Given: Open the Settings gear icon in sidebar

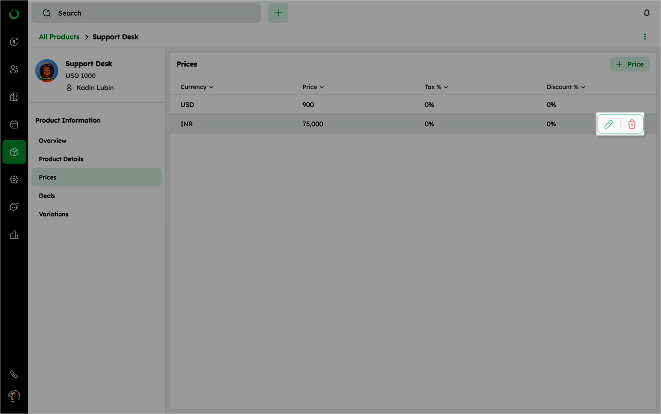Looking at the screenshot, I should tap(14, 179).
